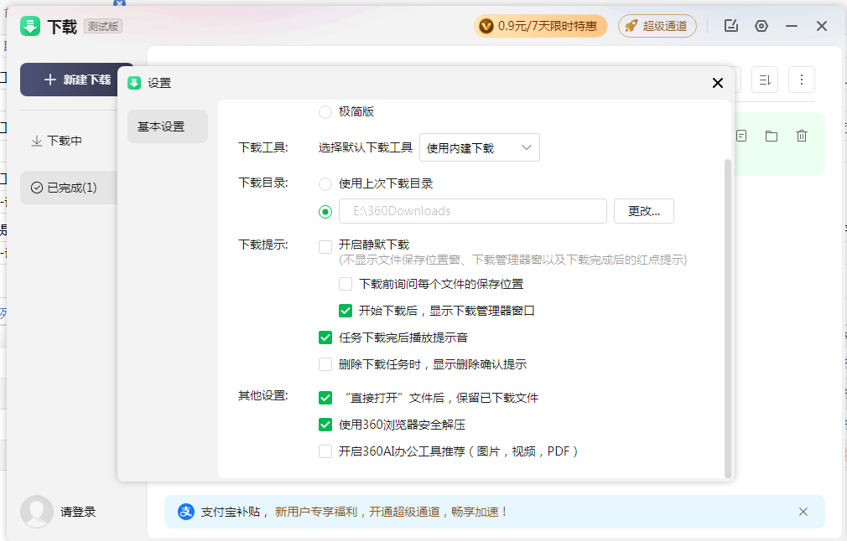847x541 pixels.
Task: Click the 新建下载 button
Action: (76, 80)
